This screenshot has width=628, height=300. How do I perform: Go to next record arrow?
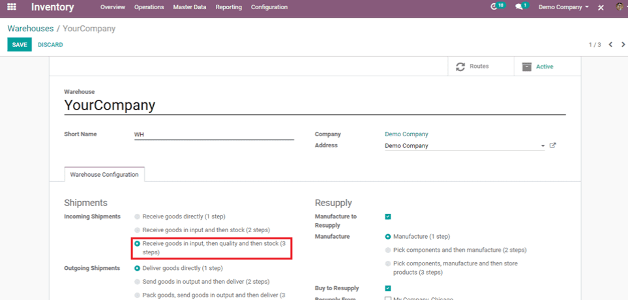[621, 44]
